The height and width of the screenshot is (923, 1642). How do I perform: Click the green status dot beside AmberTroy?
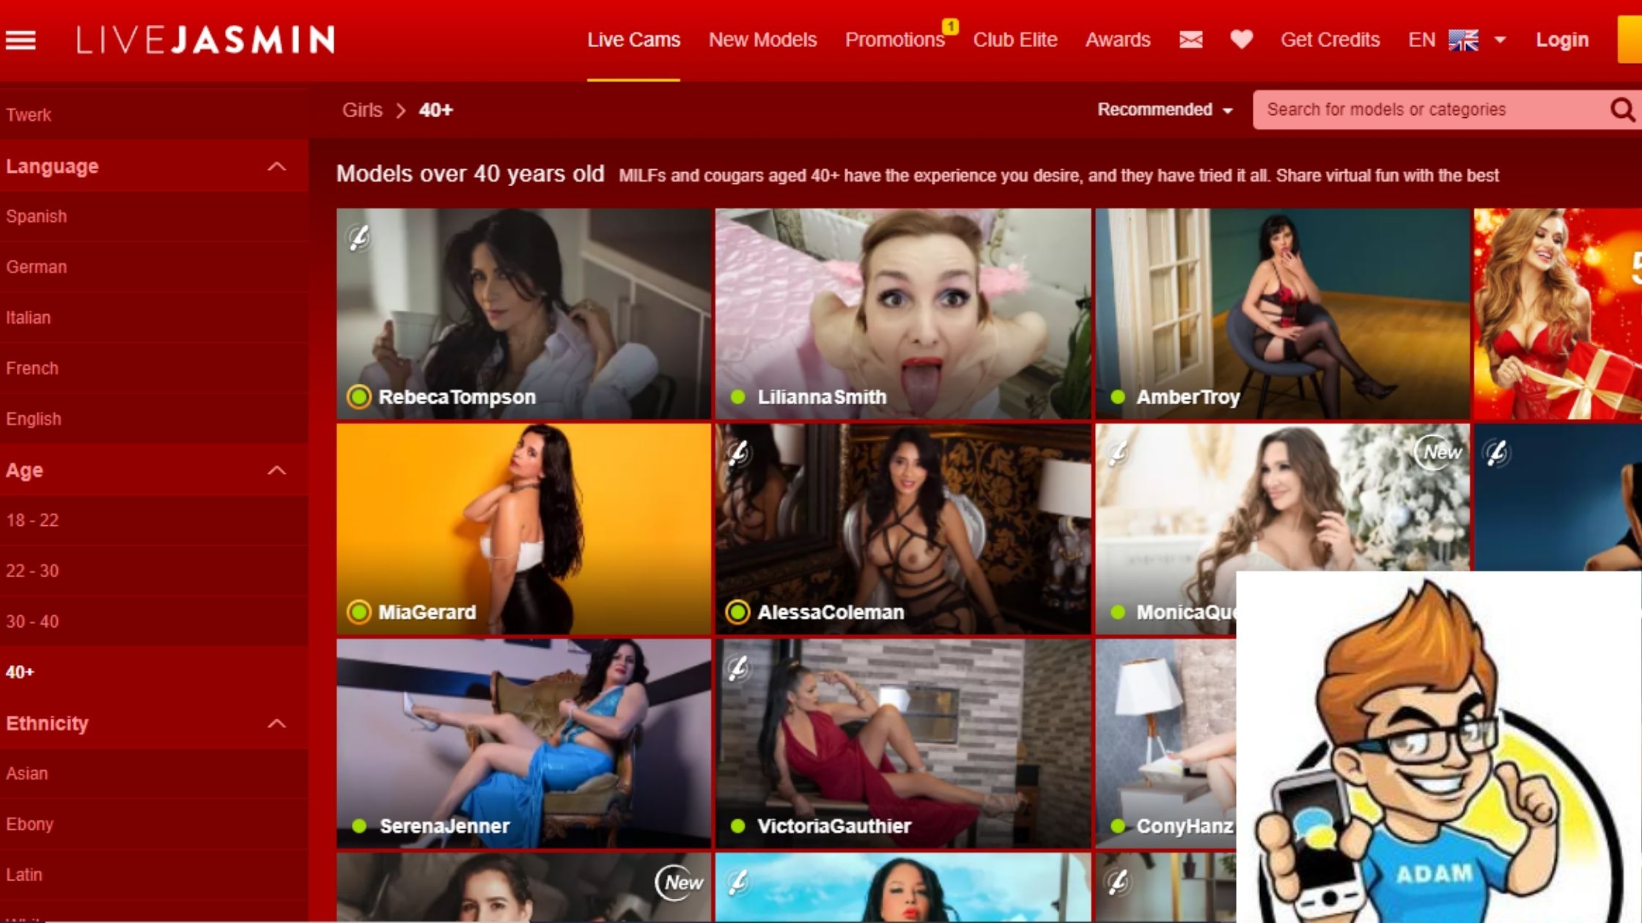click(x=1117, y=397)
